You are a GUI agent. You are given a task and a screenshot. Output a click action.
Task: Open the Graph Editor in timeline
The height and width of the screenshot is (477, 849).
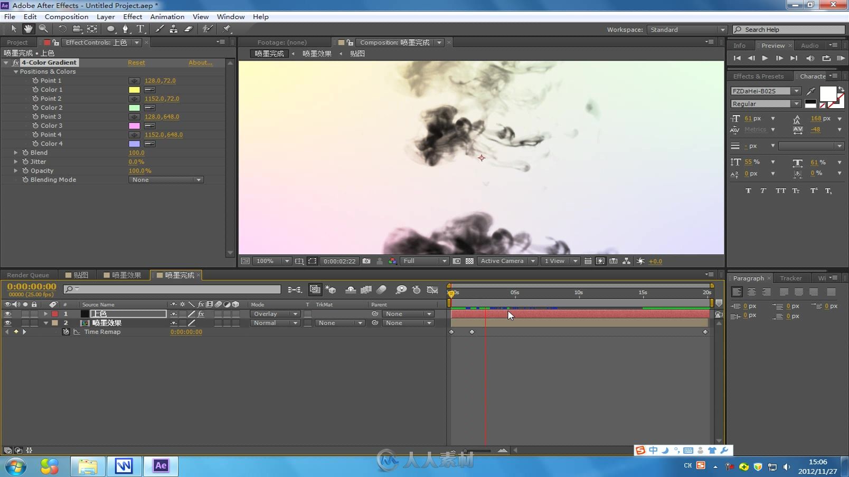pos(432,289)
